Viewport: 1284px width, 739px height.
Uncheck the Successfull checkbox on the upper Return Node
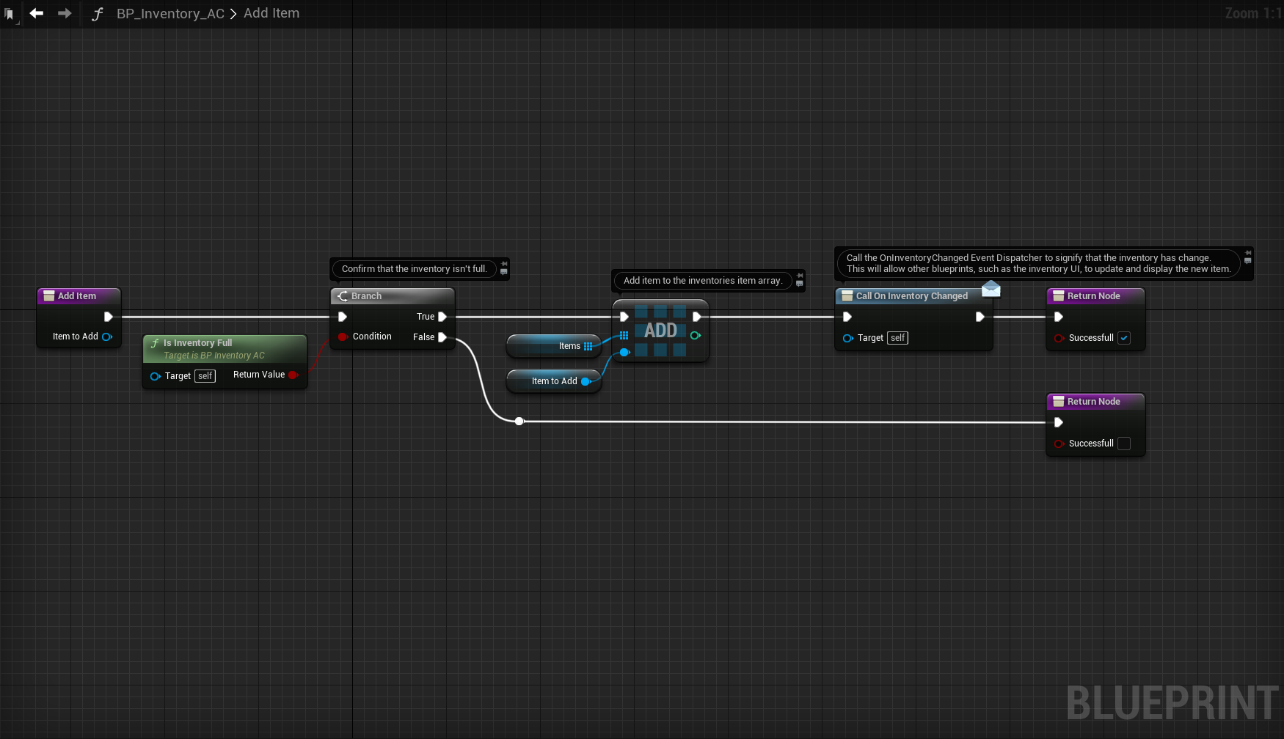click(x=1124, y=338)
